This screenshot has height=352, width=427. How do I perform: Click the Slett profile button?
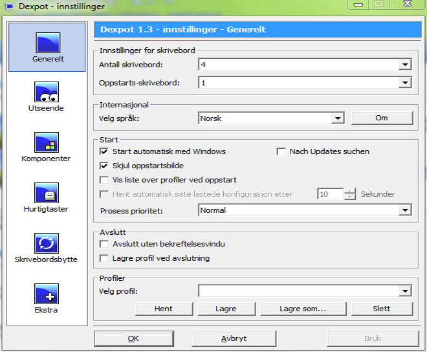click(x=382, y=309)
